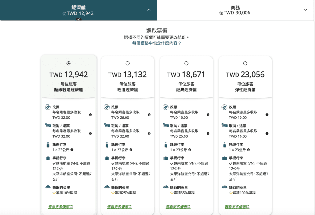Click 改票 ticket icon in 經典經濟艙 card

click(165, 107)
